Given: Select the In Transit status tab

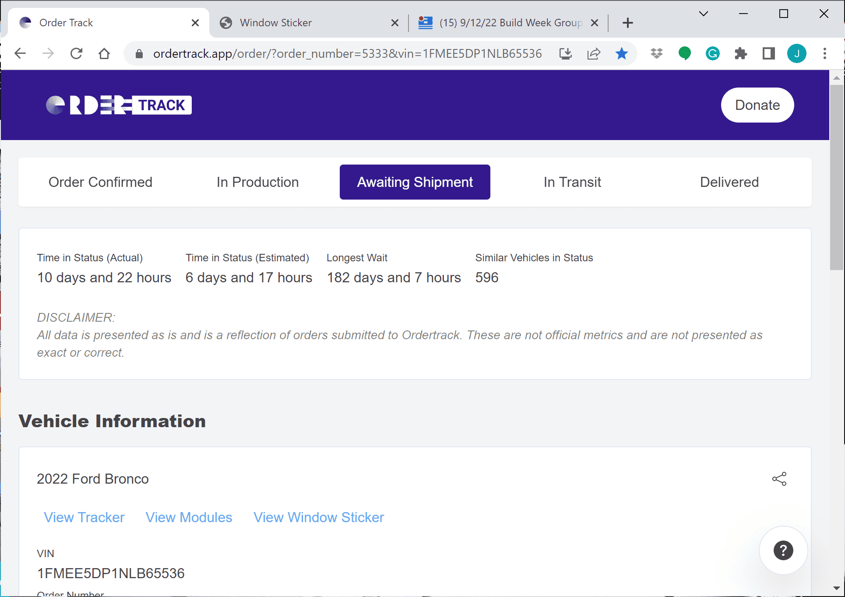Looking at the screenshot, I should click(x=572, y=182).
